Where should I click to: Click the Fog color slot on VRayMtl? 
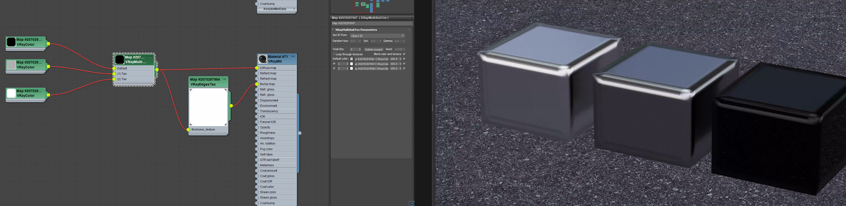276,149
